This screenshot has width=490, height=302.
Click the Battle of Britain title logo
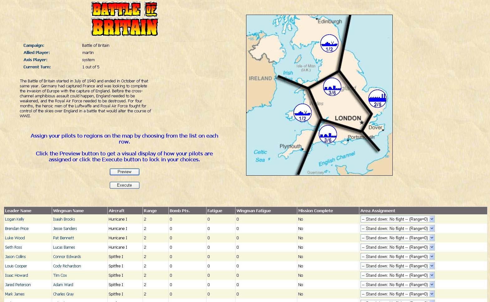(x=124, y=19)
